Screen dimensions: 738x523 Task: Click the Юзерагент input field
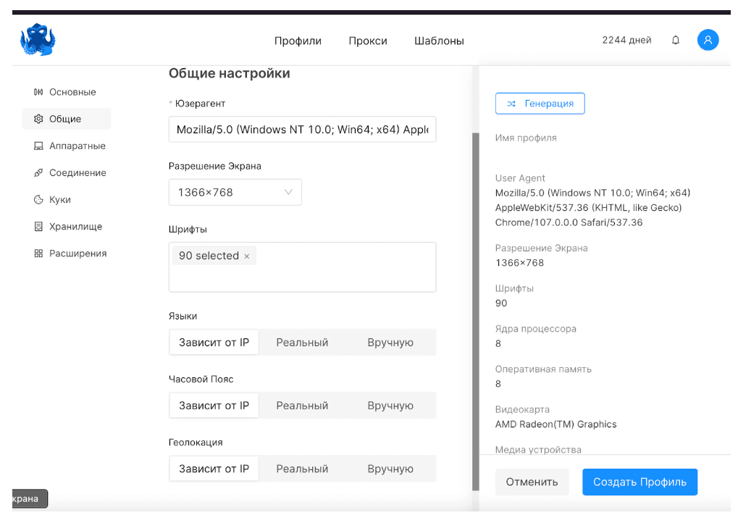tap(302, 130)
